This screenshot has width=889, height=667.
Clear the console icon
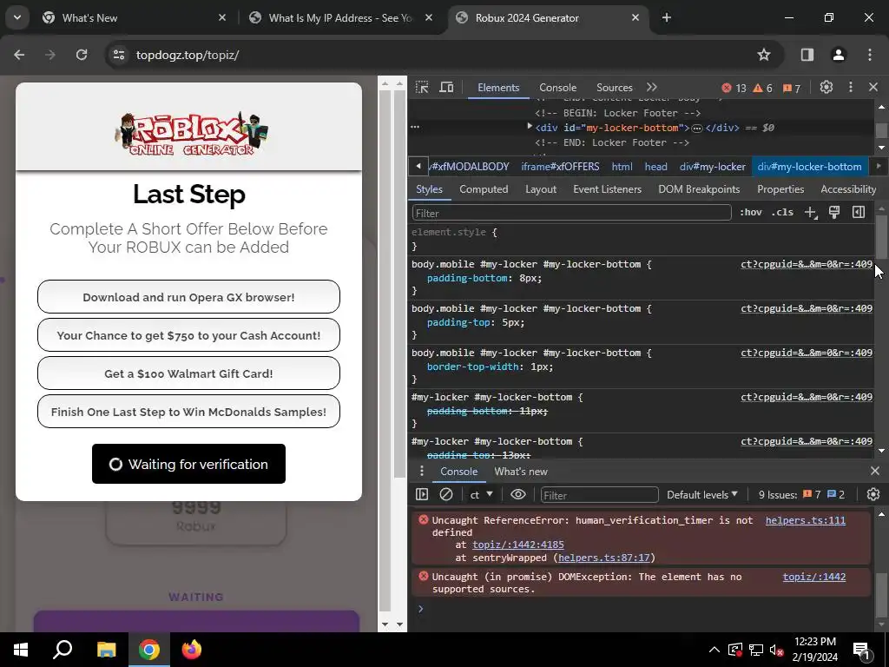pos(446,494)
